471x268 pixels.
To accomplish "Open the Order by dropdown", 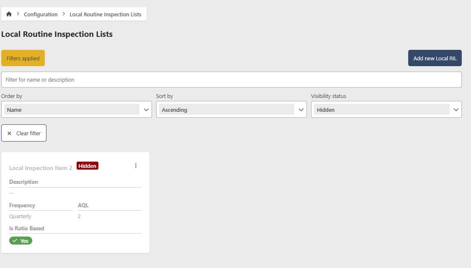I will click(x=77, y=109).
